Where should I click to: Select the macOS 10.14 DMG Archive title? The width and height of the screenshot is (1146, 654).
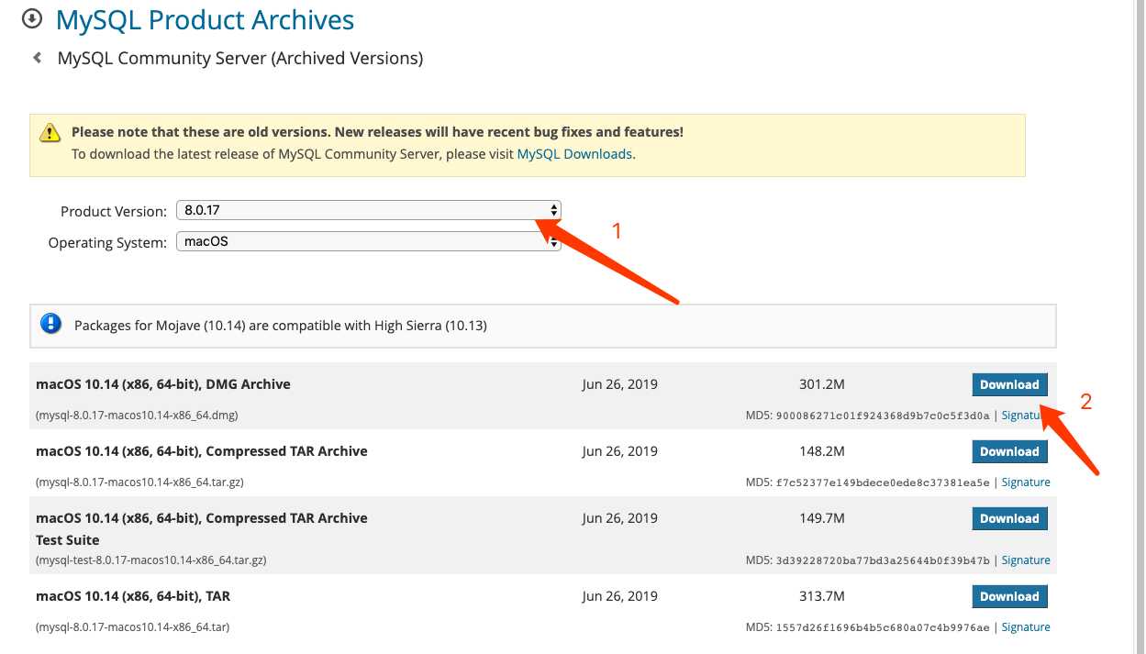click(163, 384)
